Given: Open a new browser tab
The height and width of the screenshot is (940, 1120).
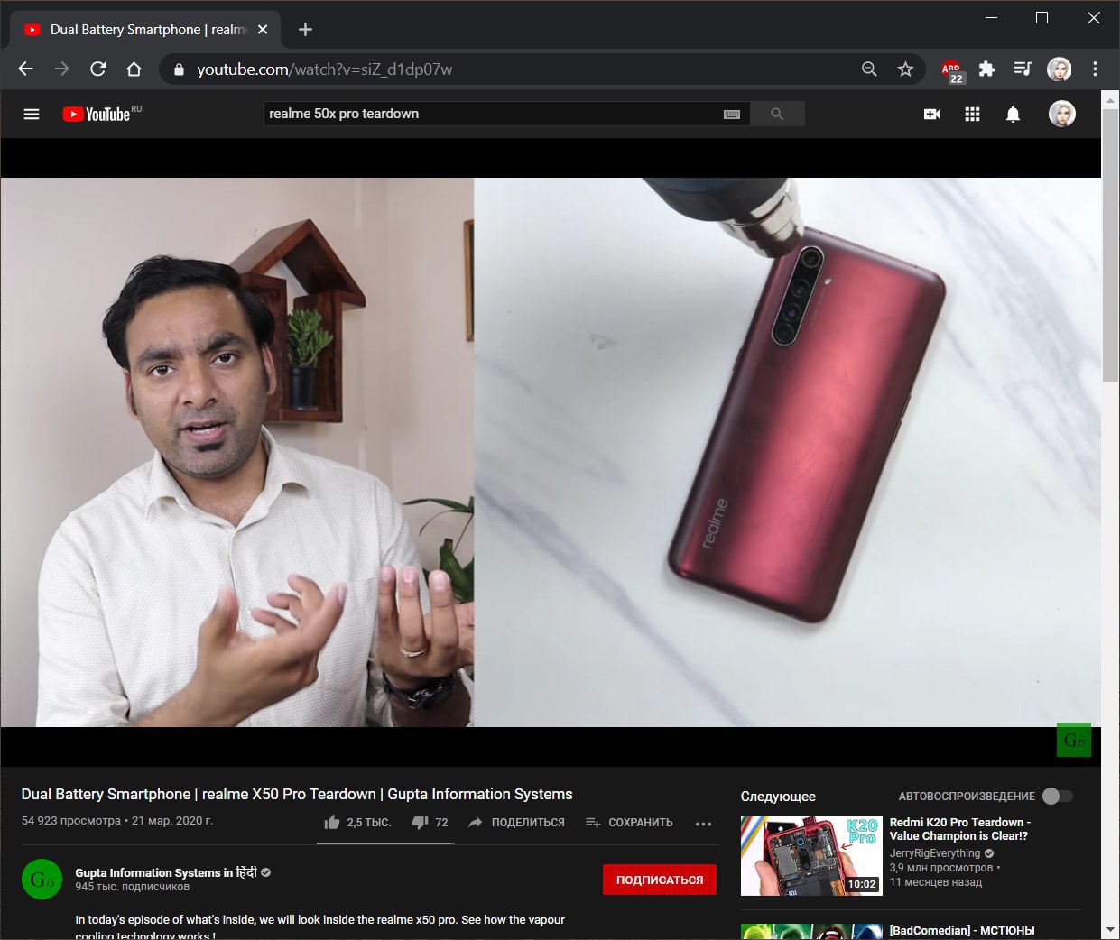Looking at the screenshot, I should 305,30.
